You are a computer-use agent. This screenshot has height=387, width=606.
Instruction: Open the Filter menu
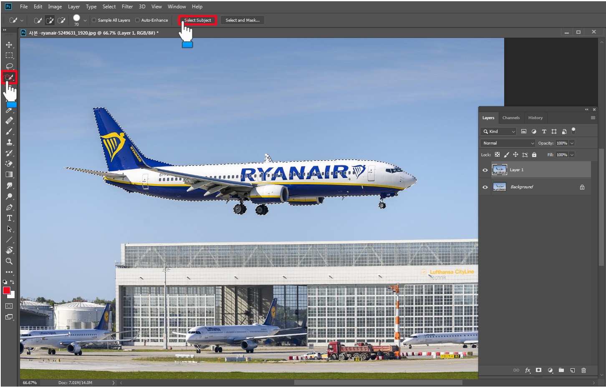(x=127, y=7)
